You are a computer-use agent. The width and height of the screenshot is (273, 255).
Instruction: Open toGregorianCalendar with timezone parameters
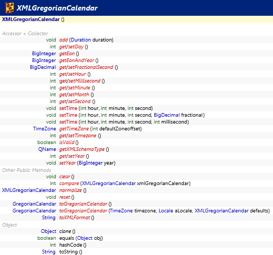[83, 211]
